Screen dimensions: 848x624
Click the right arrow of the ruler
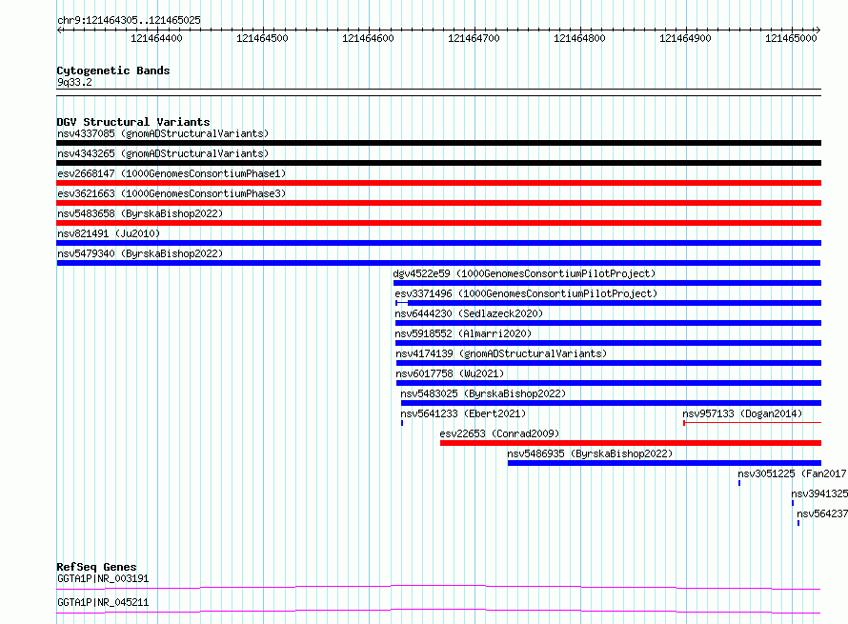(818, 30)
